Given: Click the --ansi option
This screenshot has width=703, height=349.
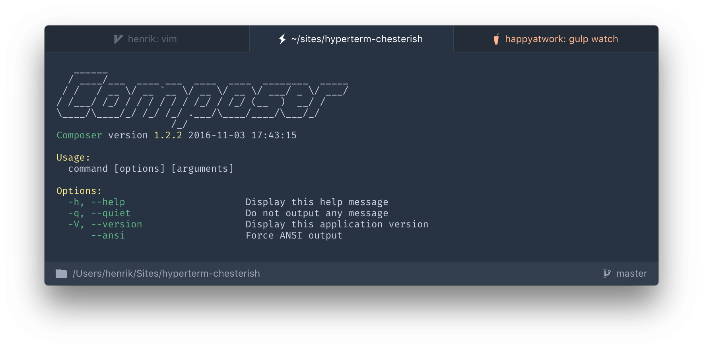Looking at the screenshot, I should click(x=108, y=236).
